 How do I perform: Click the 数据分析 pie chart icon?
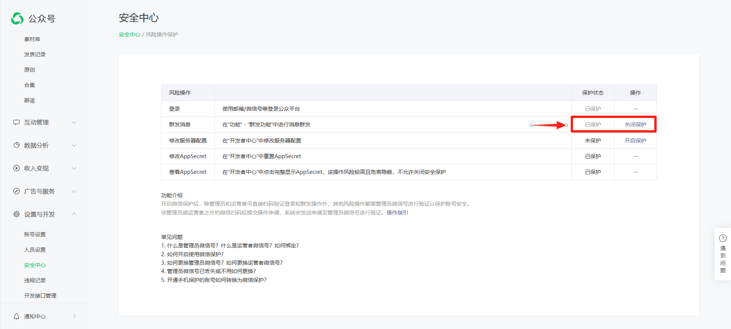pyautogui.click(x=16, y=145)
